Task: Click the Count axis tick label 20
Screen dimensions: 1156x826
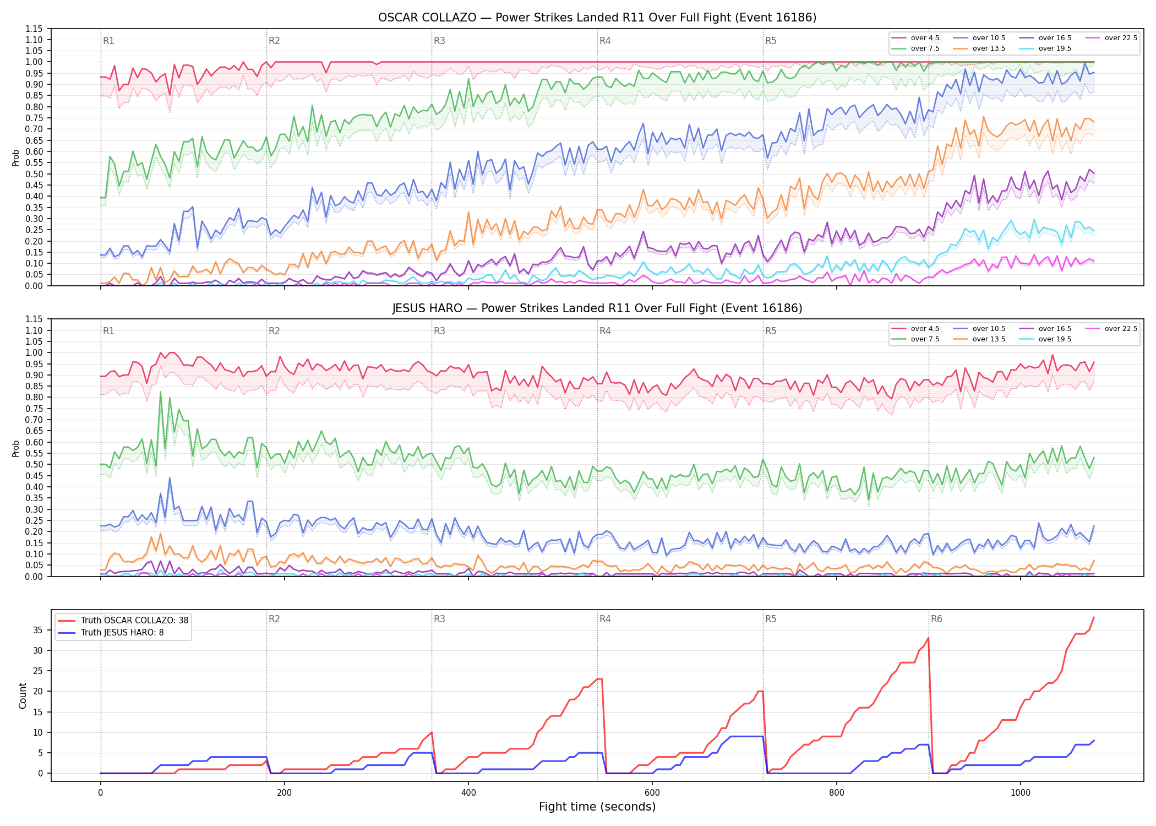Action: tap(38, 692)
